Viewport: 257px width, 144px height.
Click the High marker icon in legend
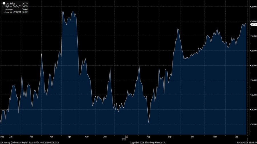tap(4, 6)
